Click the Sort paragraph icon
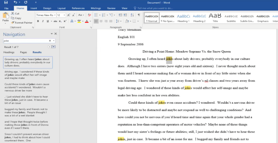 pyautogui.click(x=133, y=15)
